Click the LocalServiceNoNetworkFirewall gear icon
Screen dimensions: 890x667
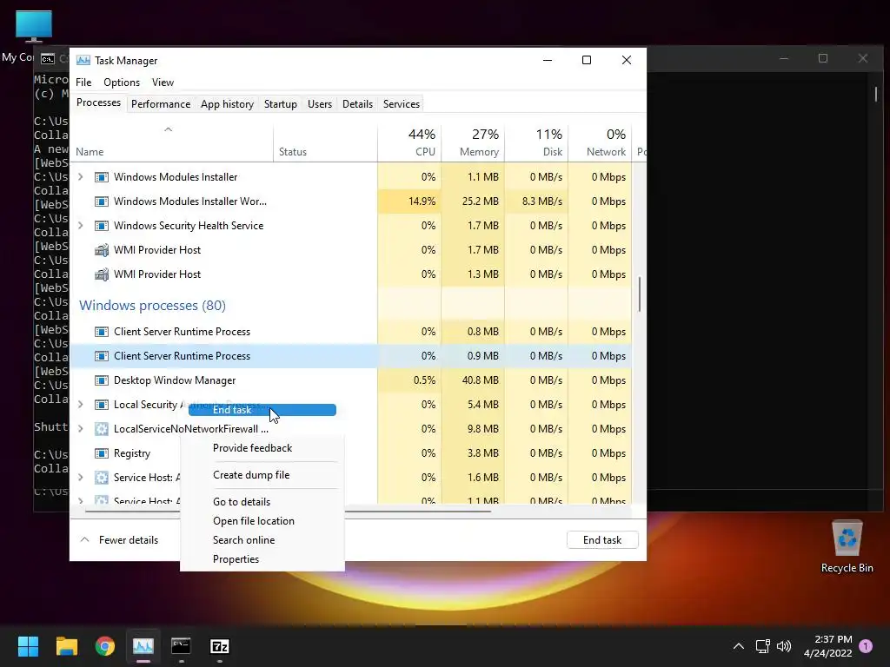[x=102, y=429]
